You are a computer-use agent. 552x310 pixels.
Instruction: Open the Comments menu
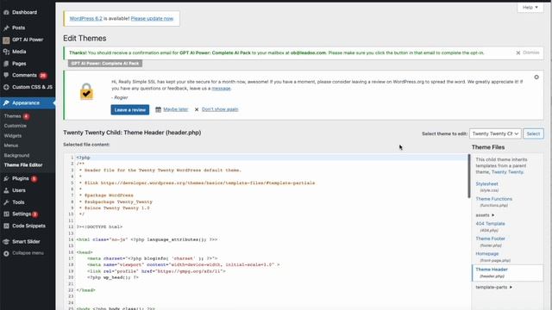tap(24, 75)
